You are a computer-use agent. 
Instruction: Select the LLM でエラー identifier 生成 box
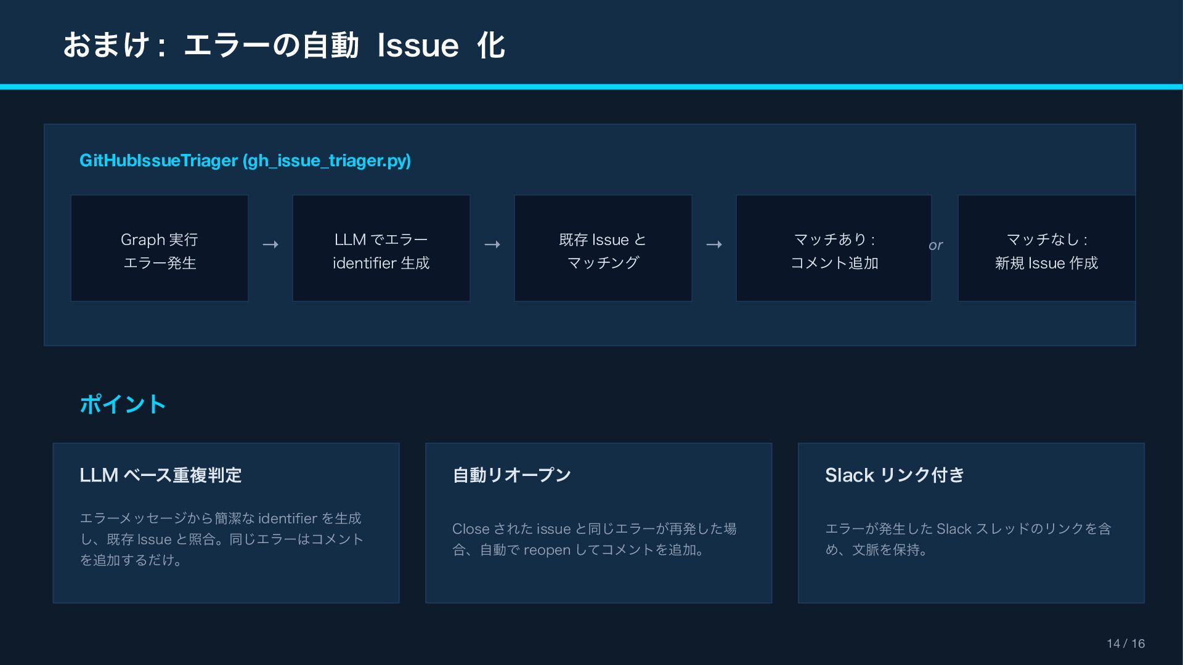pyautogui.click(x=381, y=248)
